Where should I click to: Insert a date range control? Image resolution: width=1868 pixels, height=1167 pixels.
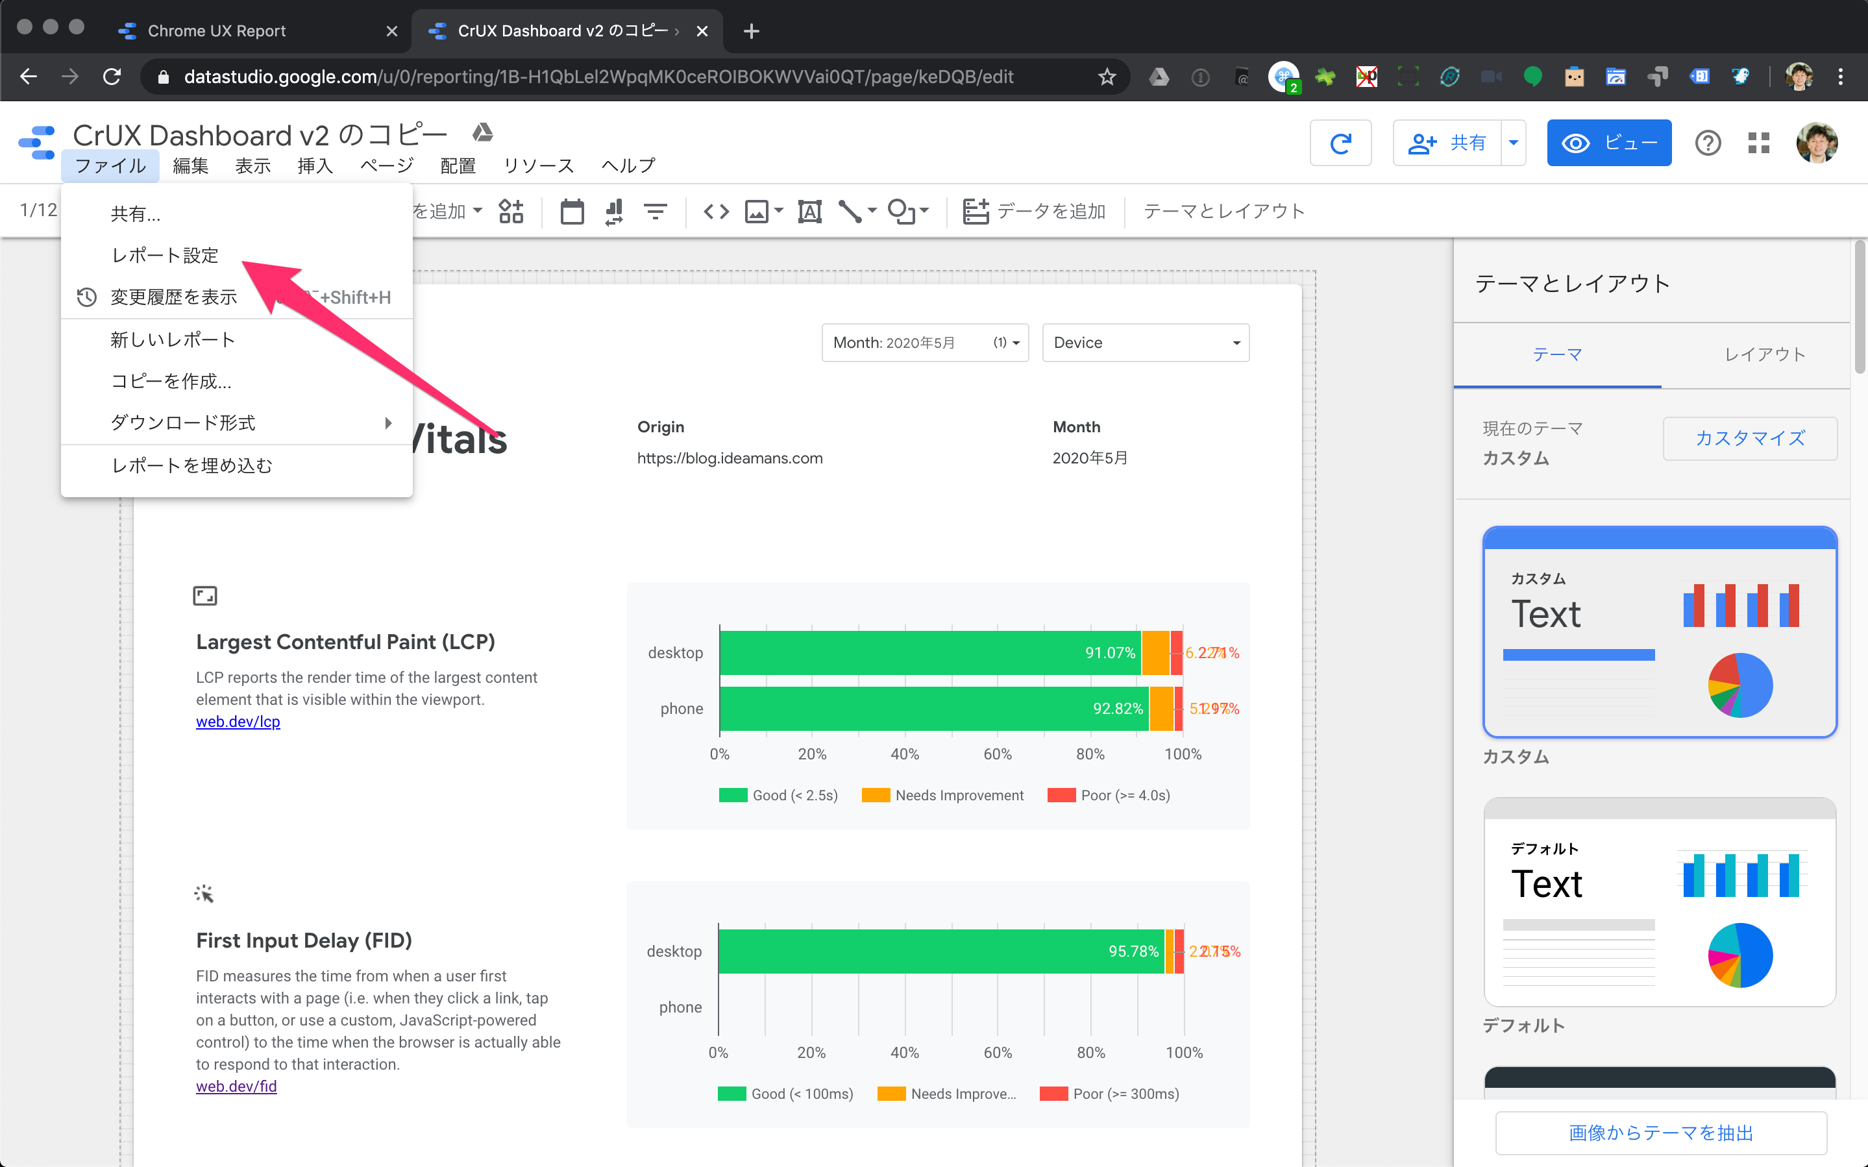(x=572, y=211)
